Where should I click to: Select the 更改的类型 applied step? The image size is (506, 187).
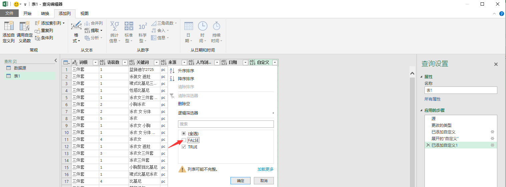(461, 125)
